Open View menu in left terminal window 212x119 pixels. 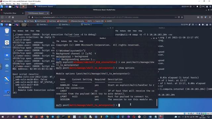click(32, 31)
